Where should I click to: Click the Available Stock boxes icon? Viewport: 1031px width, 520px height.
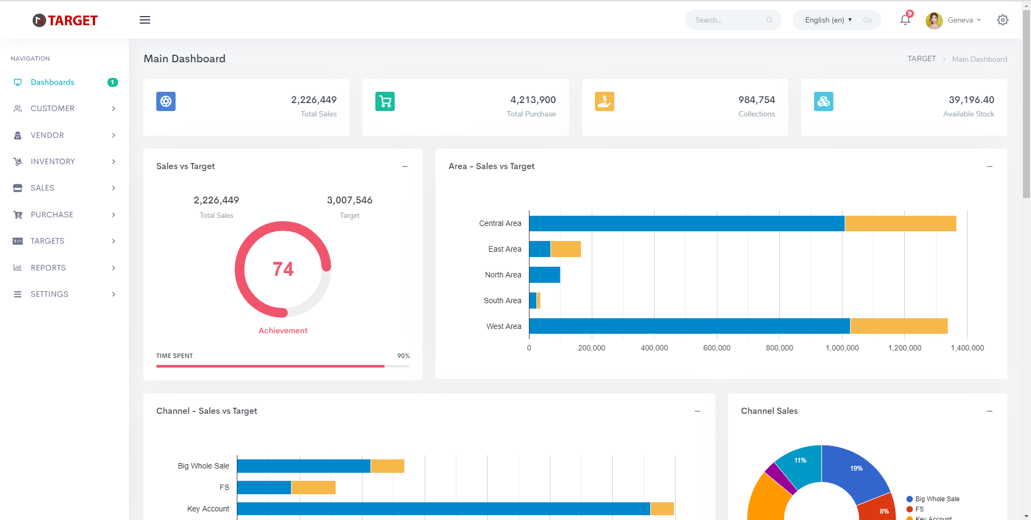coord(824,101)
